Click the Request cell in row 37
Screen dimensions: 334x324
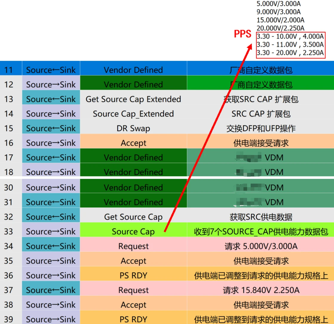133,290
